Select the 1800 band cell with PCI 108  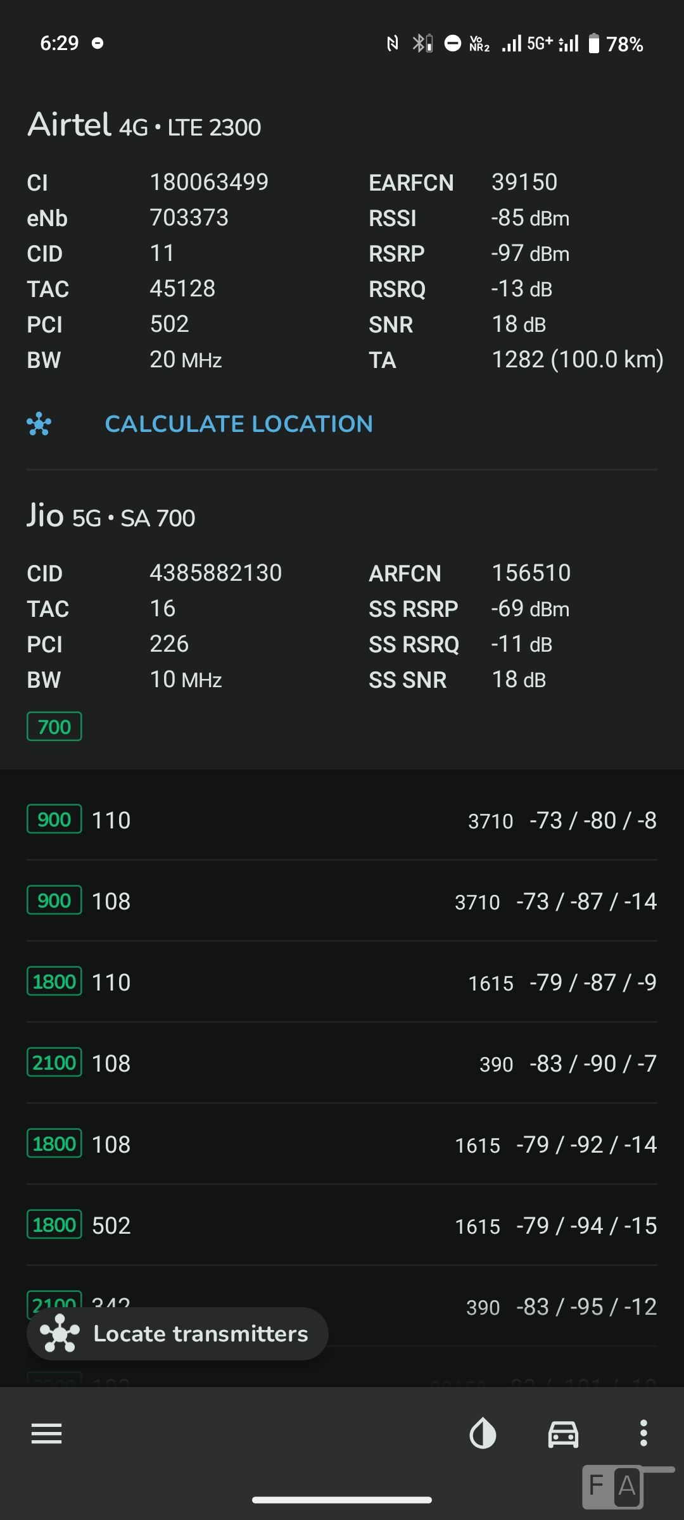[x=342, y=1144]
